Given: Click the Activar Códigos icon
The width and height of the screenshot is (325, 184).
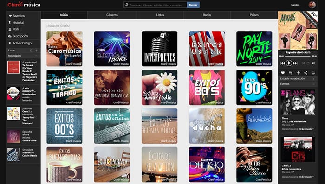Looking at the screenshot, I should click(x=10, y=43).
